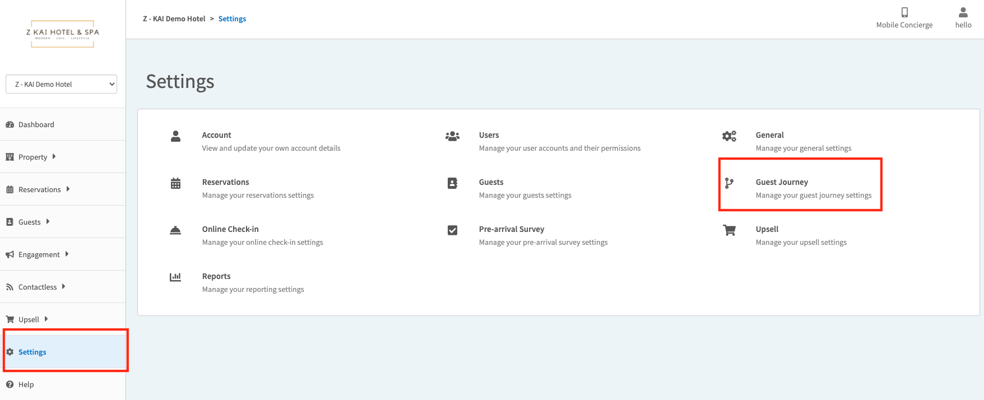Click the Z KAI Hotel & Spa logo
Viewport: 984px width, 400px height.
pos(63,34)
